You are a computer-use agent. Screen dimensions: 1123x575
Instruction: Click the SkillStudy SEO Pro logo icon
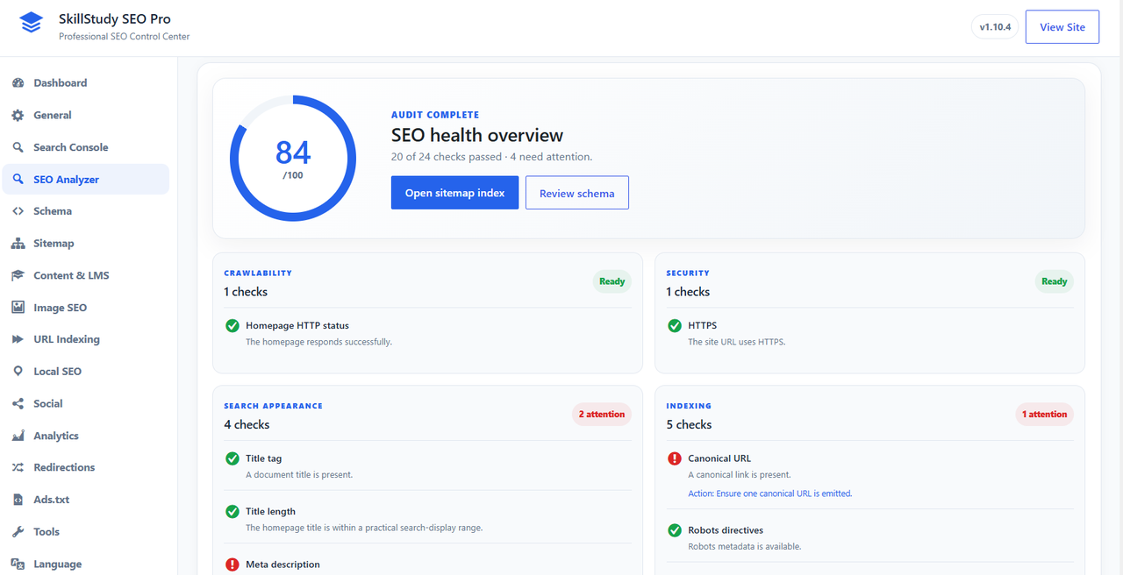(x=32, y=23)
